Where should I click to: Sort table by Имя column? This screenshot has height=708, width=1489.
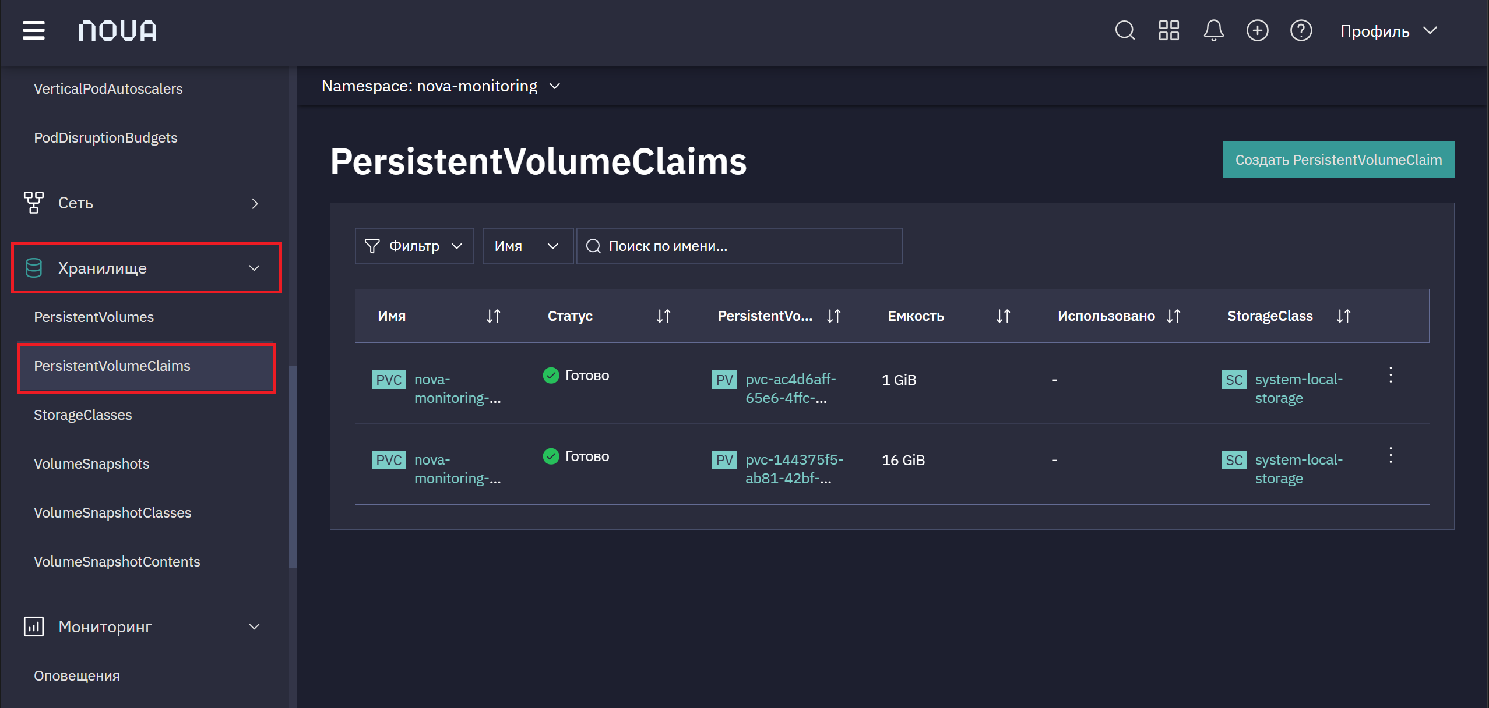pos(493,316)
